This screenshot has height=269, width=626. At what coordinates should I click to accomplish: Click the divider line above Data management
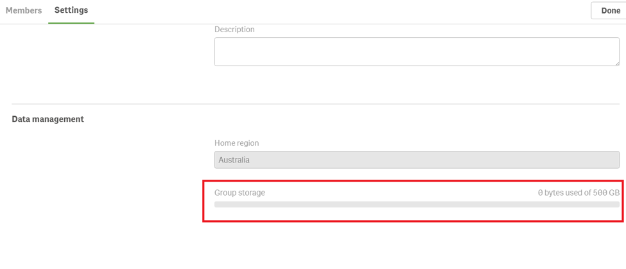click(x=318, y=104)
